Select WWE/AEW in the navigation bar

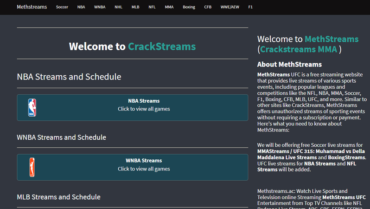click(230, 7)
